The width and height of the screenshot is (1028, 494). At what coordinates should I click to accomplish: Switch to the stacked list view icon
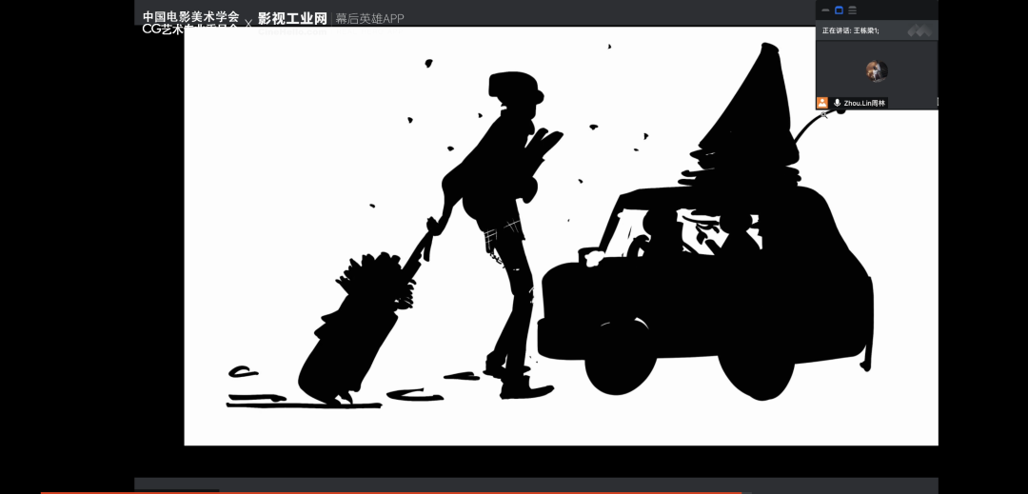tap(852, 10)
